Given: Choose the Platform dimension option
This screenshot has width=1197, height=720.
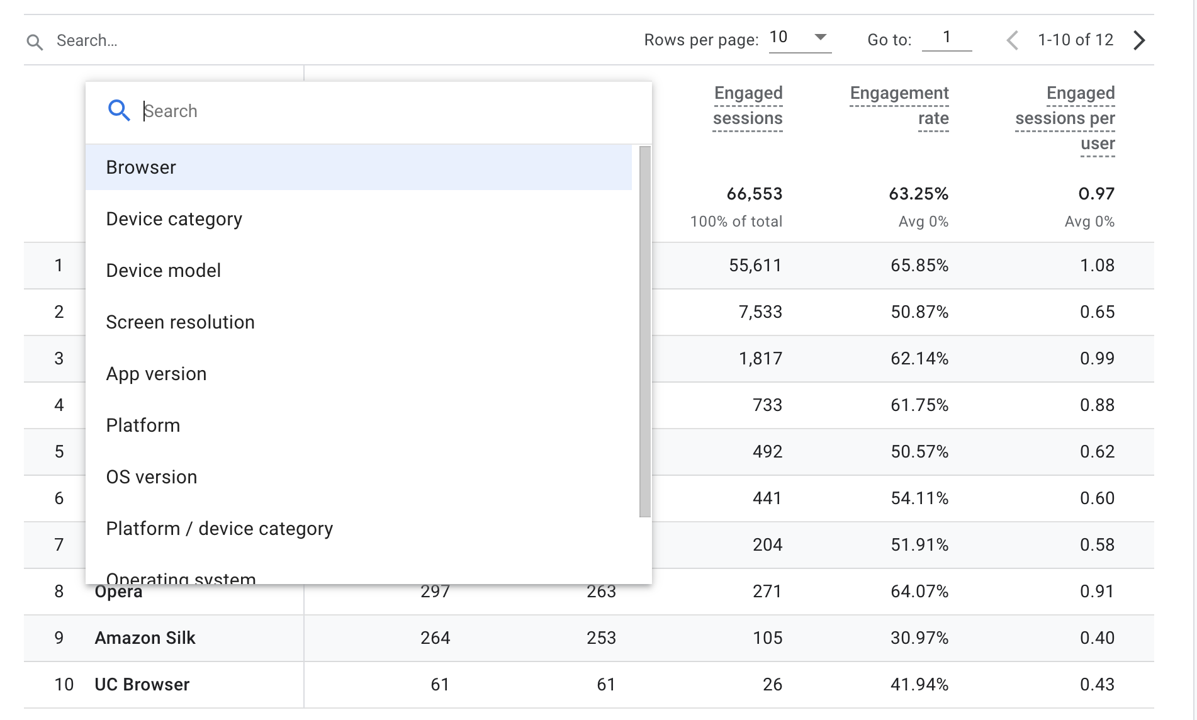Looking at the screenshot, I should point(143,425).
